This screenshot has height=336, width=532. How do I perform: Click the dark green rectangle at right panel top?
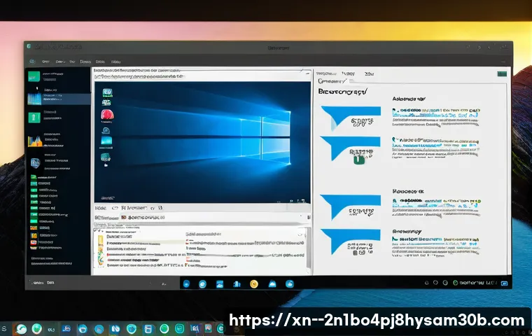click(502, 73)
